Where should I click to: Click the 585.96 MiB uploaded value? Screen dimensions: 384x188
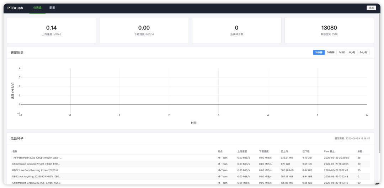(x=287, y=170)
